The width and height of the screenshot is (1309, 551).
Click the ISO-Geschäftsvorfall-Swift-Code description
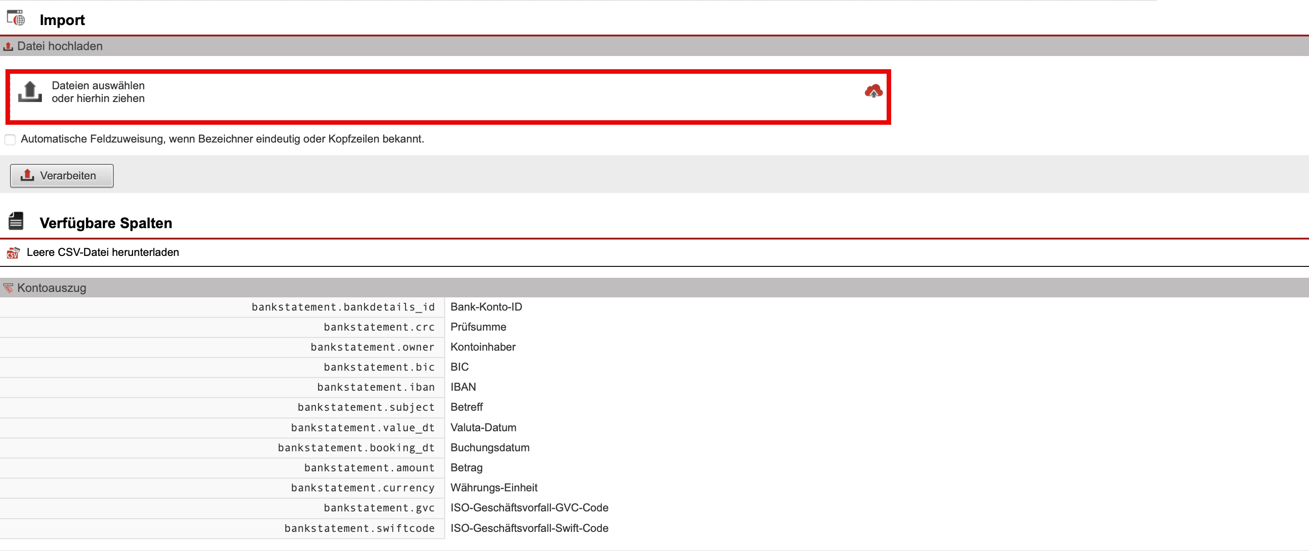(x=529, y=528)
